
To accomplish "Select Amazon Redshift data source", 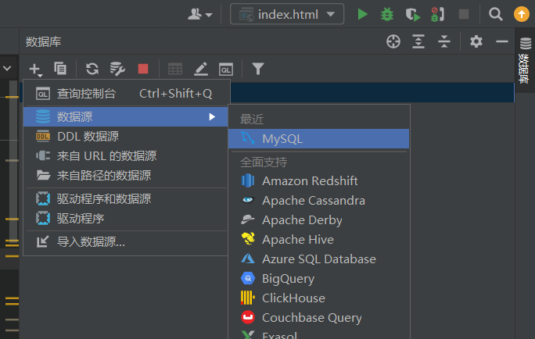I will [318, 181].
